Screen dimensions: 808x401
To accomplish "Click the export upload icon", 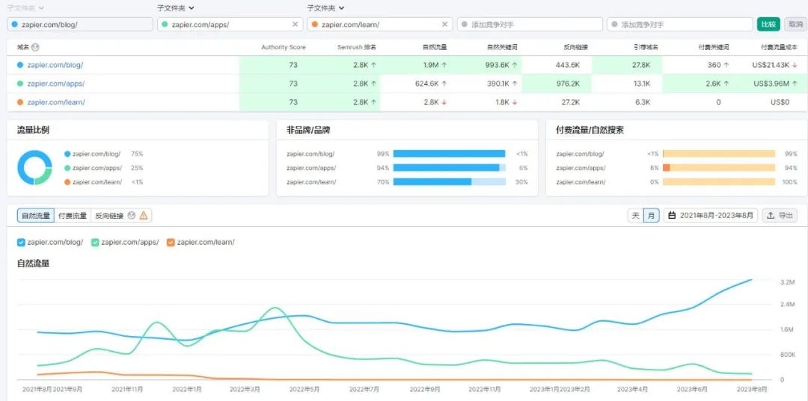I will point(771,215).
